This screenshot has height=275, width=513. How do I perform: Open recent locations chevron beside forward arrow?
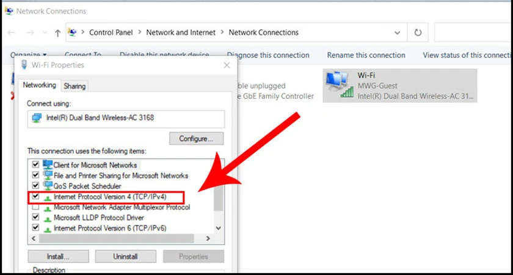click(45, 33)
